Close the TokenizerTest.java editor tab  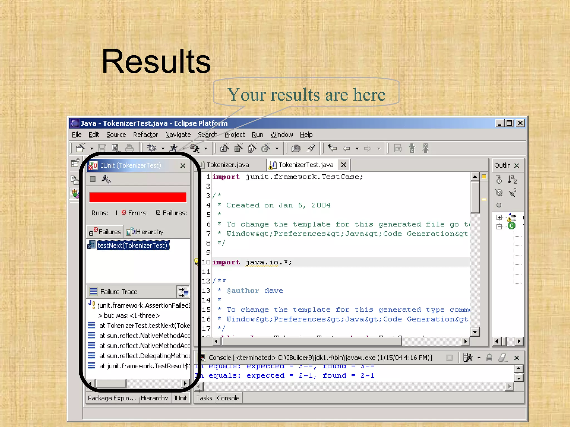(343, 165)
